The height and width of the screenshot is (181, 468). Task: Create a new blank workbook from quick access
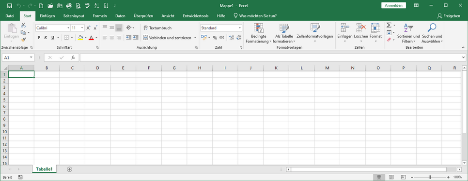41,6
